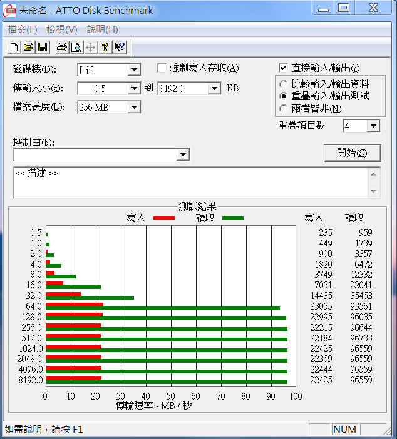Click the 8192.0 row label in chart

(31, 380)
